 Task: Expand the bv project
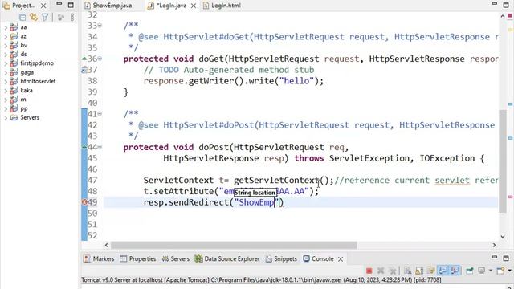tap(6, 46)
